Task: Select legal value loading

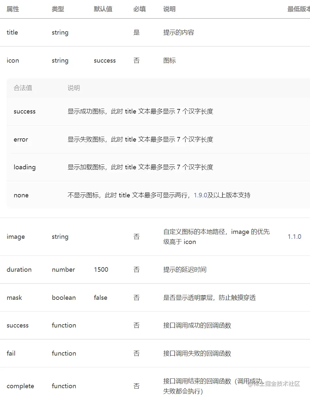Action: (x=24, y=167)
